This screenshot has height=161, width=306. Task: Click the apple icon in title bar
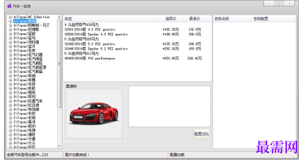pyautogui.click(x=9, y=6)
